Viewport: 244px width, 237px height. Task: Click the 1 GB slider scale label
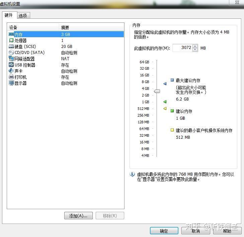pos(145,102)
